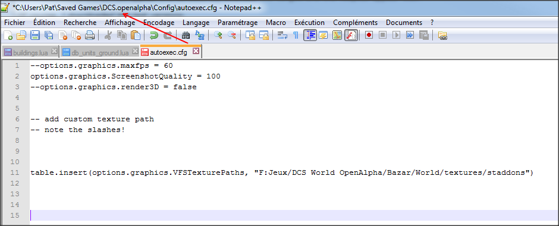This screenshot has width=559, height=226.
Task: Click the Paste clipboard icon
Action: pos(135,35)
